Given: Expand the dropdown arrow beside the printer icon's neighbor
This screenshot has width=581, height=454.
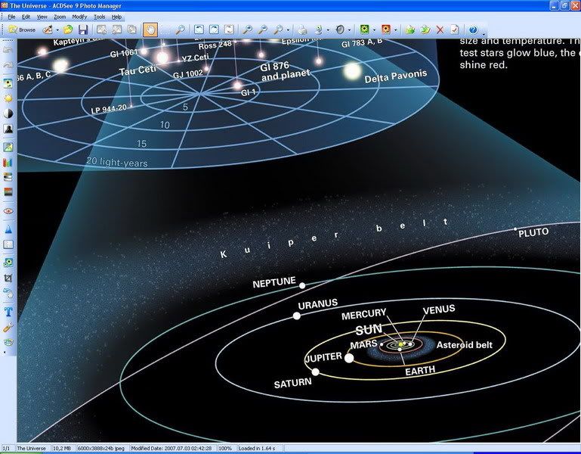Looking at the screenshot, I should pyautogui.click(x=328, y=30).
